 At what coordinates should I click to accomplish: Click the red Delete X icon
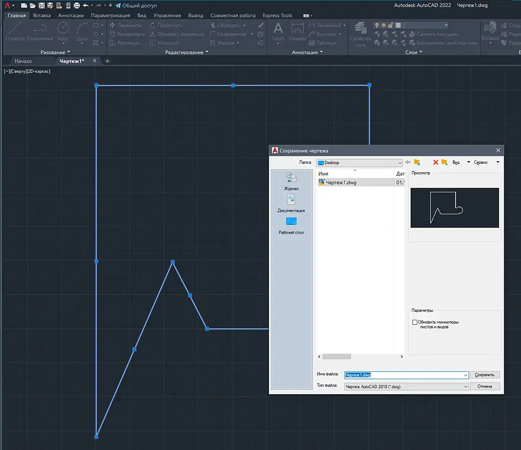[x=435, y=163]
